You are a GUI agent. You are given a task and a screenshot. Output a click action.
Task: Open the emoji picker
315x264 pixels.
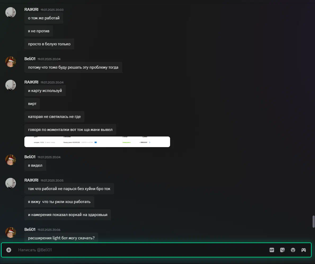pos(293,250)
